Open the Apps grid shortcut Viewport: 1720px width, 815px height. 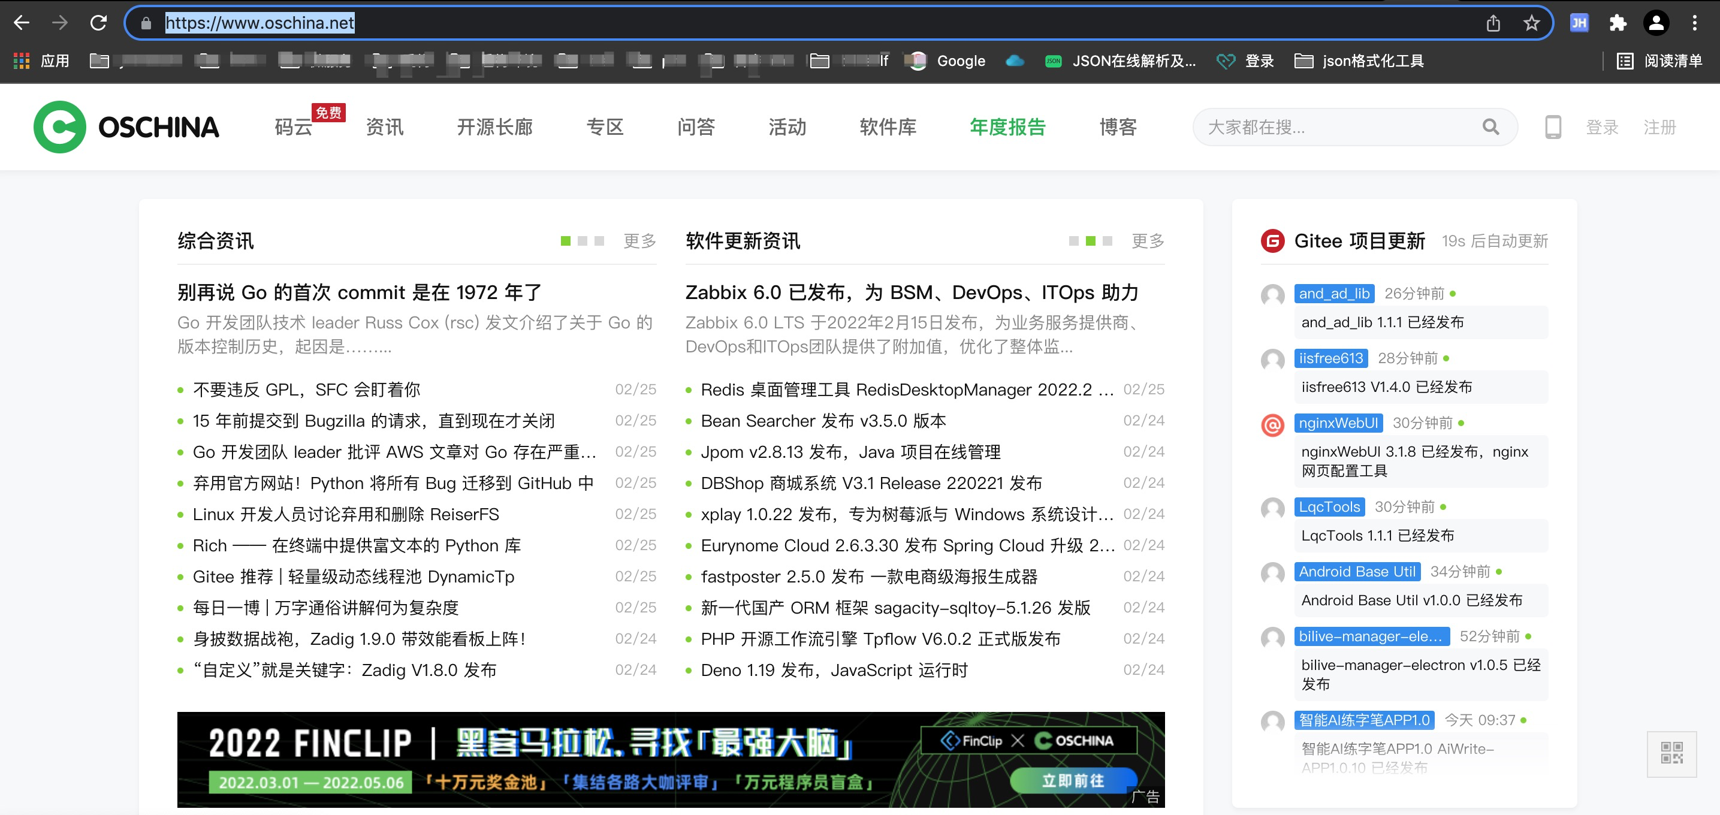41,61
